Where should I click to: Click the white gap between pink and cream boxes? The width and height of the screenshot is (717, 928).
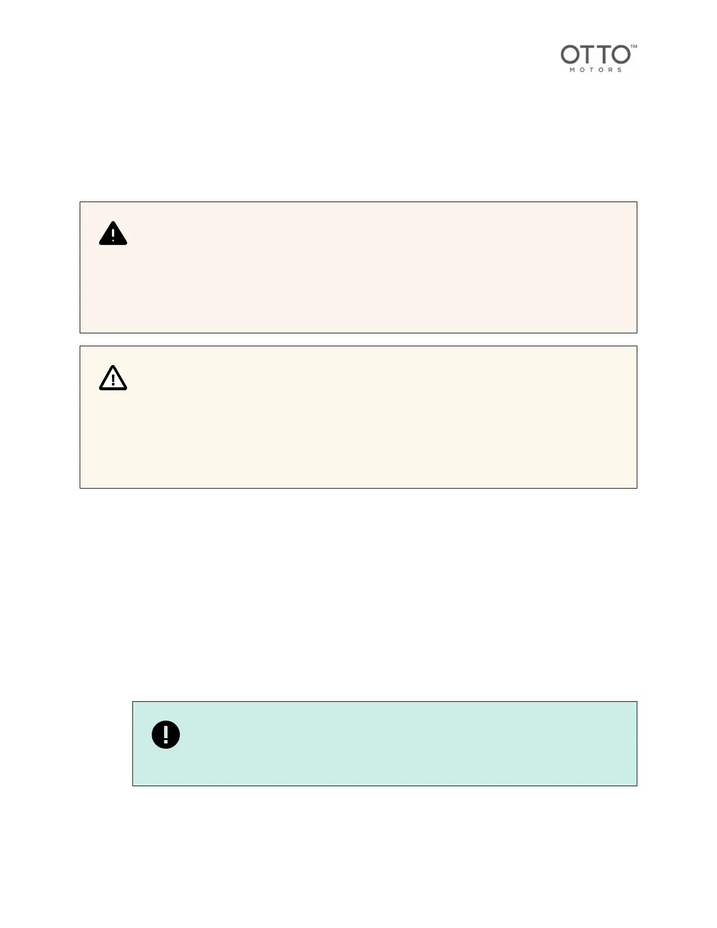coord(358,340)
